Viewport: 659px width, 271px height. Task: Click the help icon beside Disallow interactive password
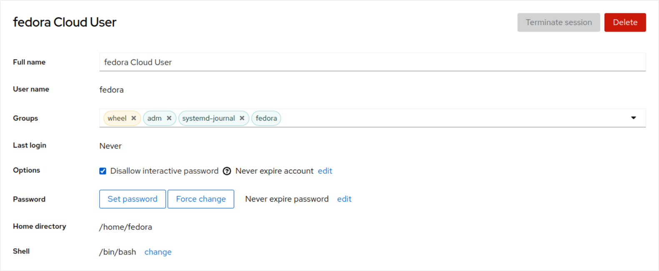(227, 171)
